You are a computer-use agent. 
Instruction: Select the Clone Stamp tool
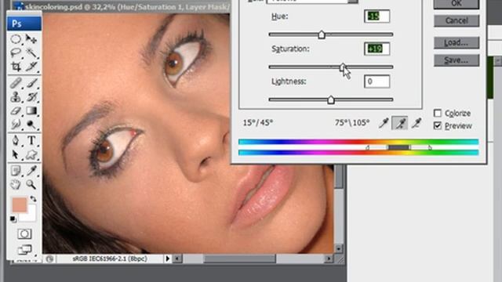(16, 97)
